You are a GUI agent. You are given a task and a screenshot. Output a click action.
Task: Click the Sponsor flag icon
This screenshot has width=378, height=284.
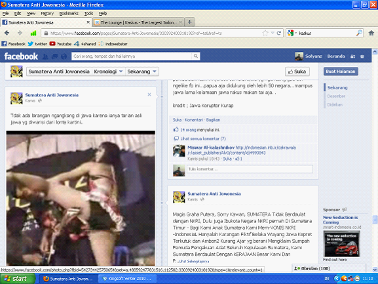345,209
